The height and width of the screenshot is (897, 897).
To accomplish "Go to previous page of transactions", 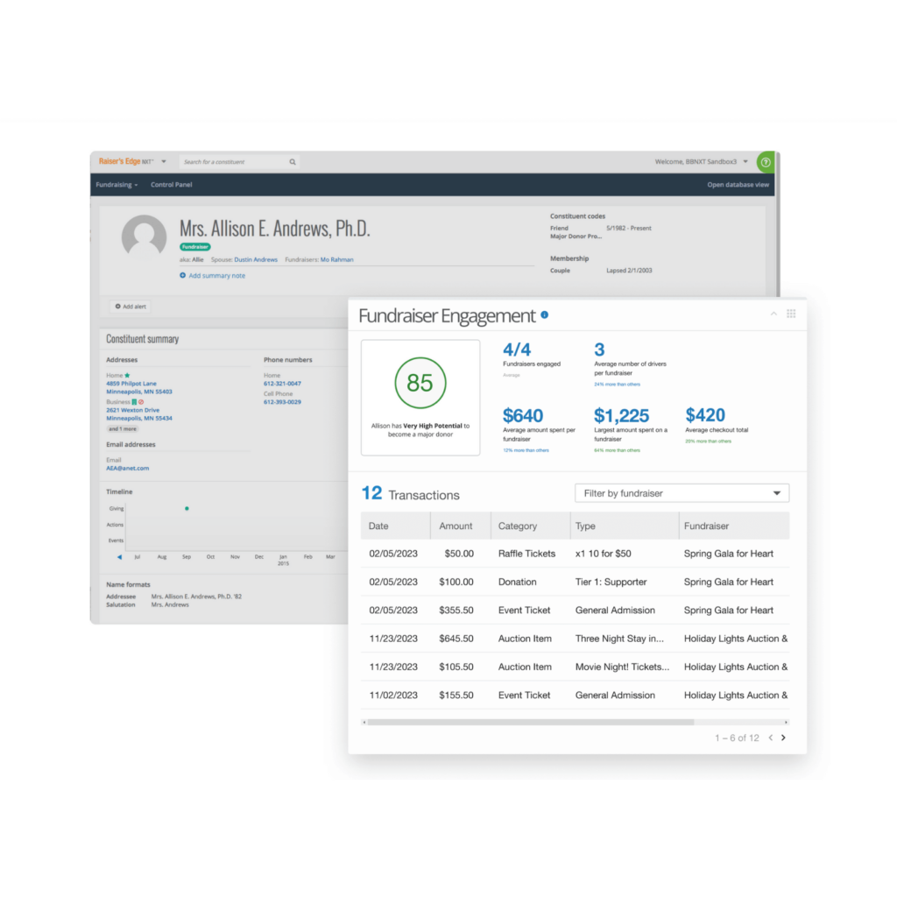I will [x=771, y=738].
